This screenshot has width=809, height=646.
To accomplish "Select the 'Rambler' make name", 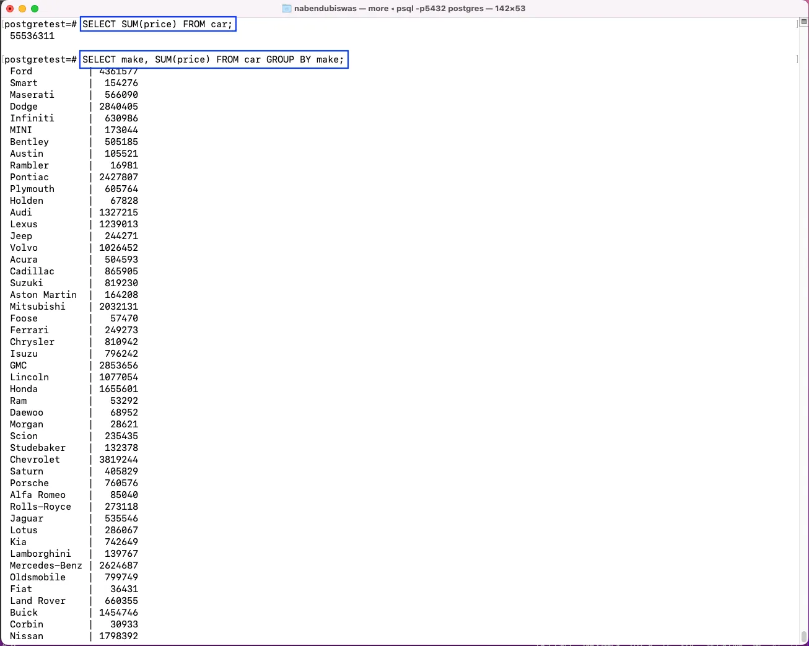I will [x=29, y=165].
